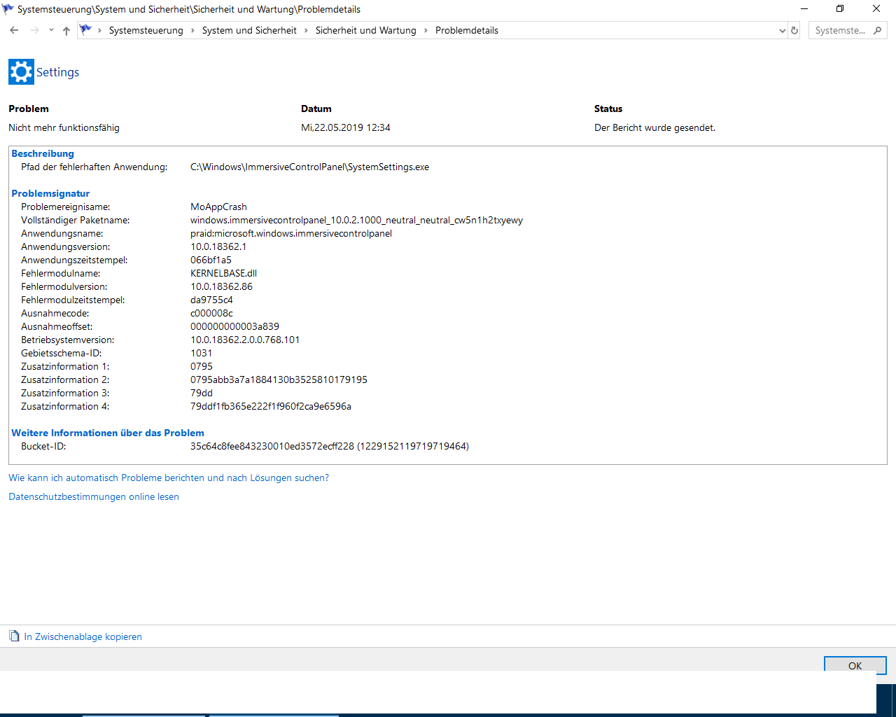The image size is (896, 717).
Task: Select Der Bericht wurde gesendet status
Action: [654, 127]
